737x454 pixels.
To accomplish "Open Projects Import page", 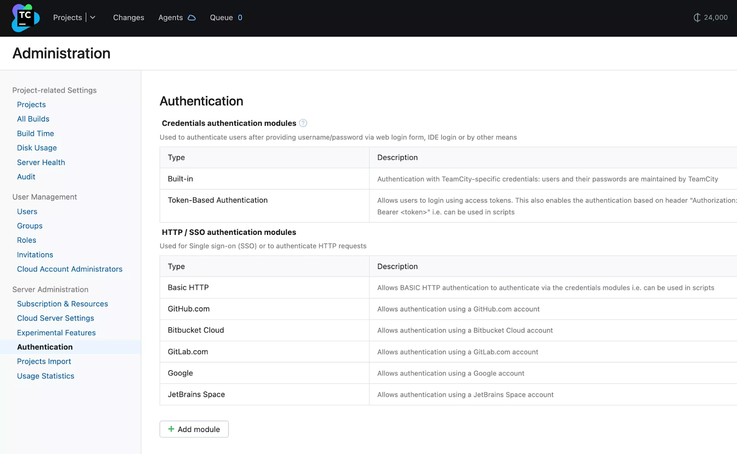I will tap(44, 361).
